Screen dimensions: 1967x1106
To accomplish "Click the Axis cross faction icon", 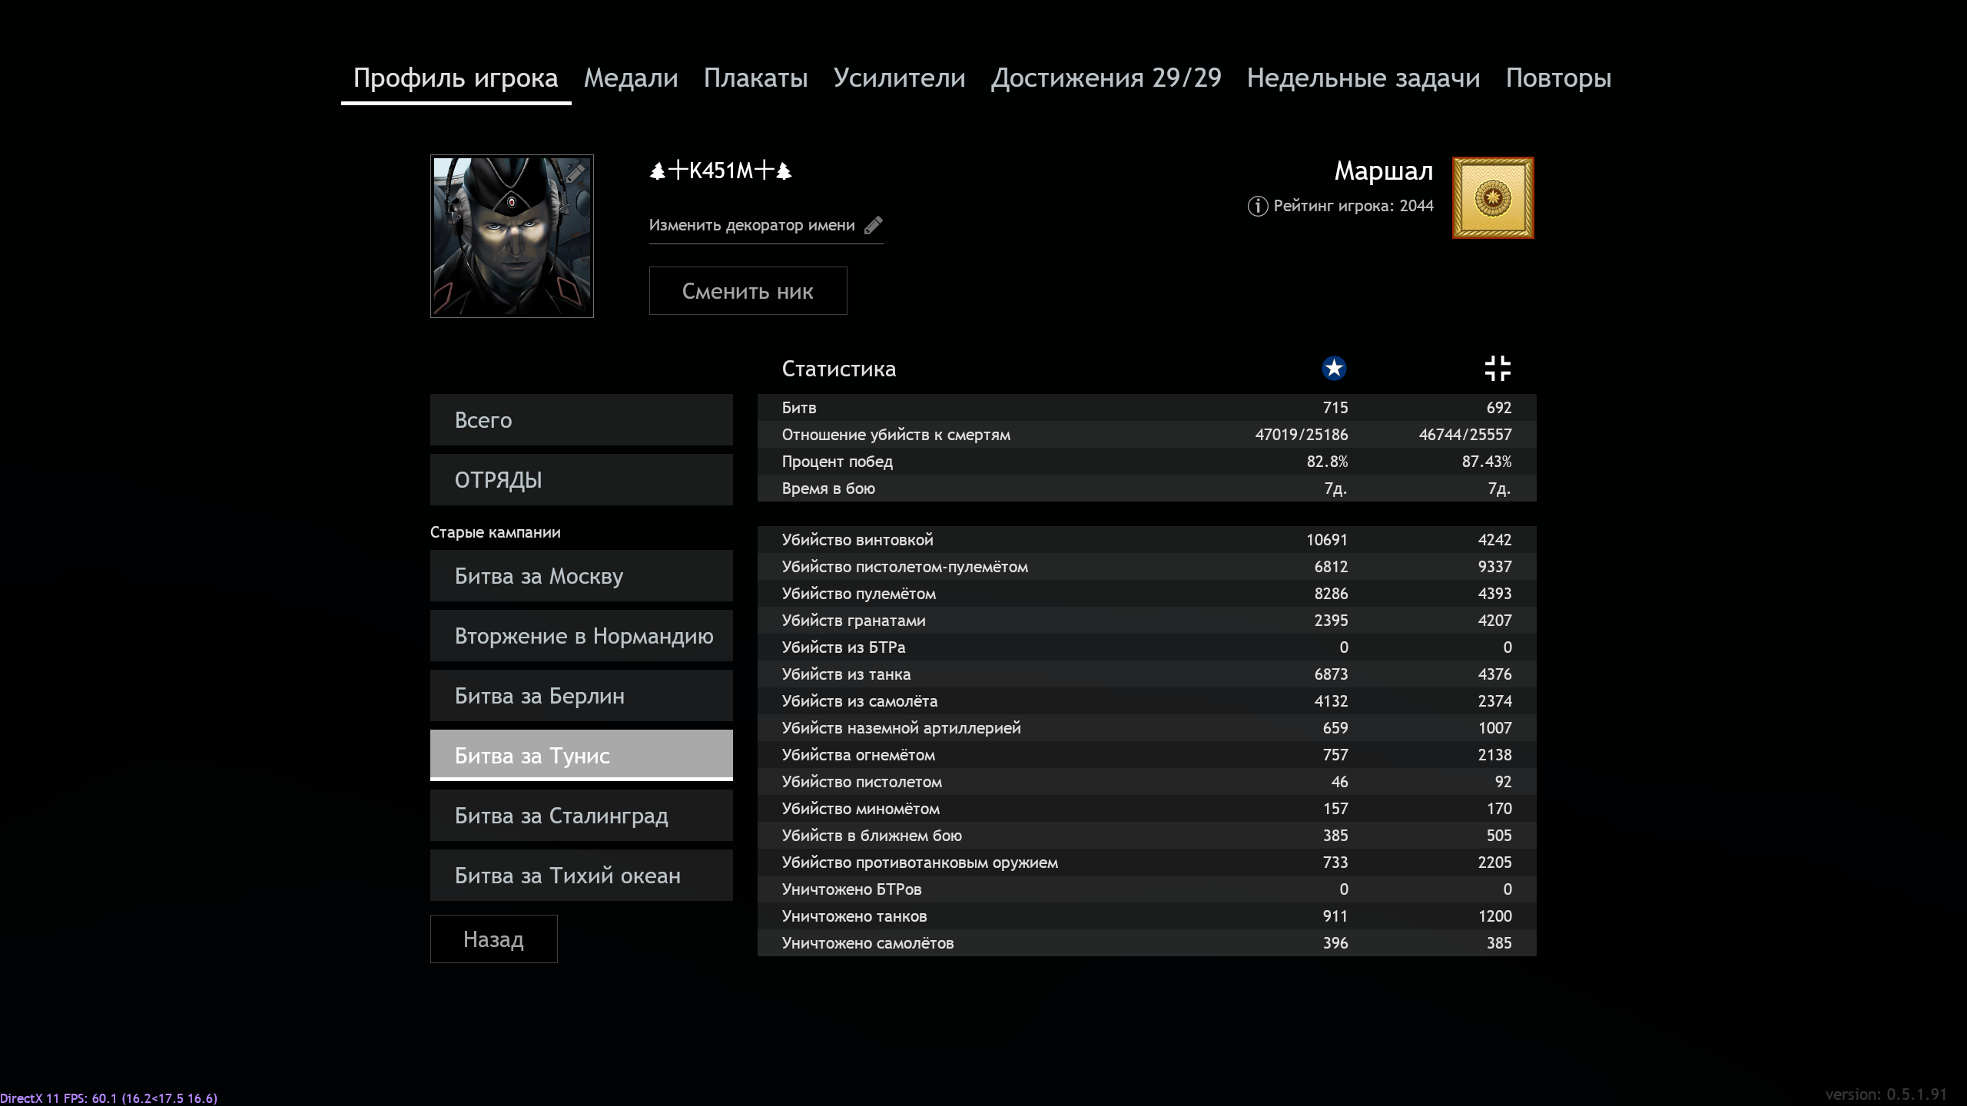I will click(x=1497, y=369).
